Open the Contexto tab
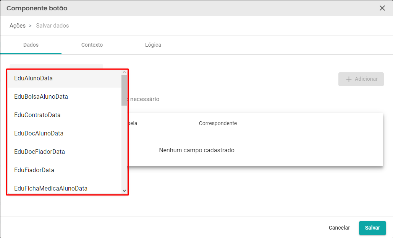The width and height of the screenshot is (393, 238). point(92,45)
